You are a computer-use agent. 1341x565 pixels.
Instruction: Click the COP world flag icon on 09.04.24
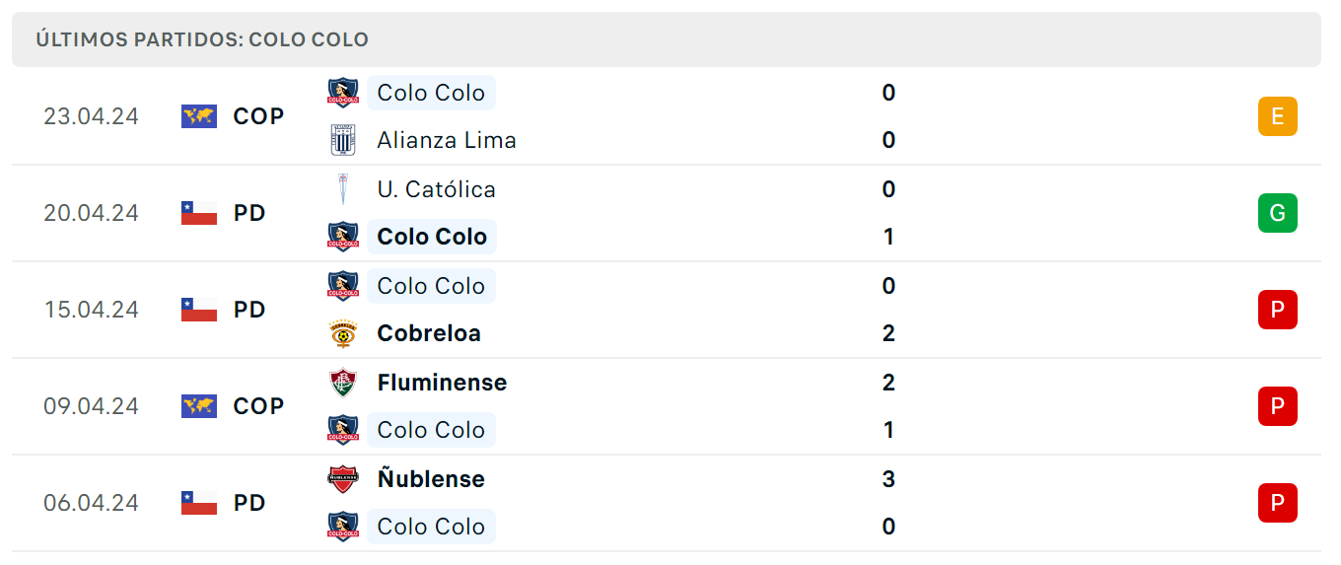pos(199,406)
